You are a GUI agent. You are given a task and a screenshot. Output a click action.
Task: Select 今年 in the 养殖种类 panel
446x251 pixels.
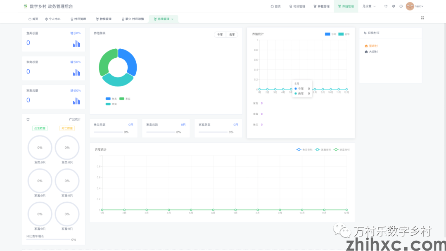tap(220, 35)
